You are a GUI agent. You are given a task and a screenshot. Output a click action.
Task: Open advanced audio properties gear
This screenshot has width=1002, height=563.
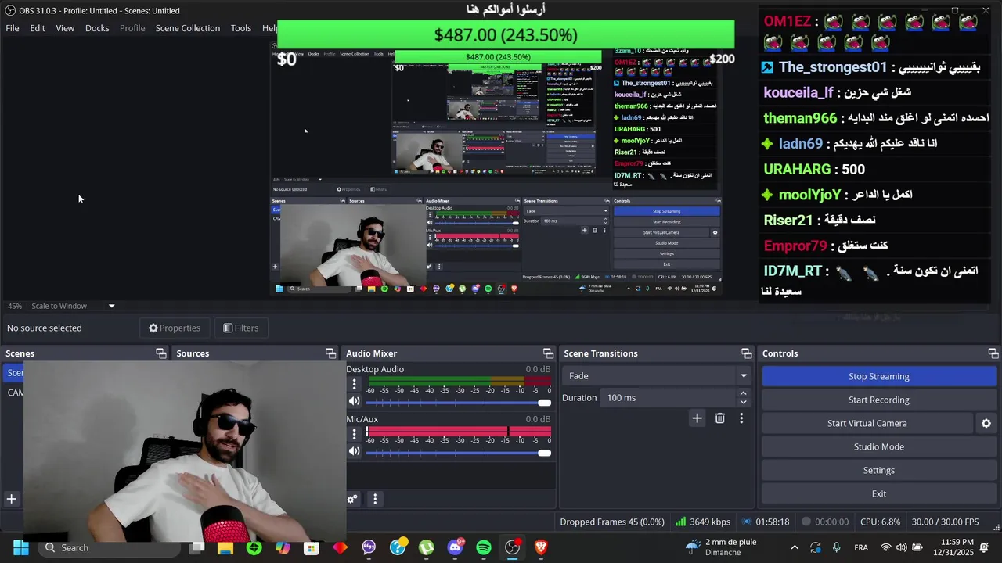pos(352,499)
